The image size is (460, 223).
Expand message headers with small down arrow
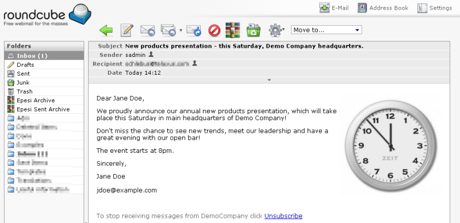[269, 80]
